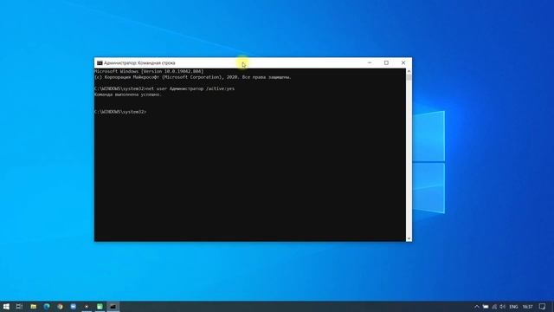Open Microsoft Edge from the taskbar
Image resolution: width=554 pixels, height=312 pixels.
(47, 306)
